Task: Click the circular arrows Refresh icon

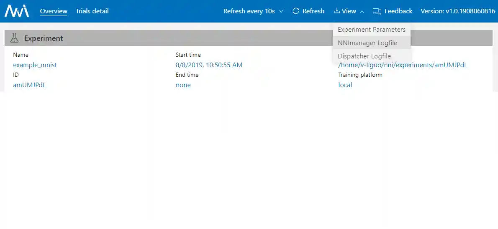Action: (x=296, y=11)
